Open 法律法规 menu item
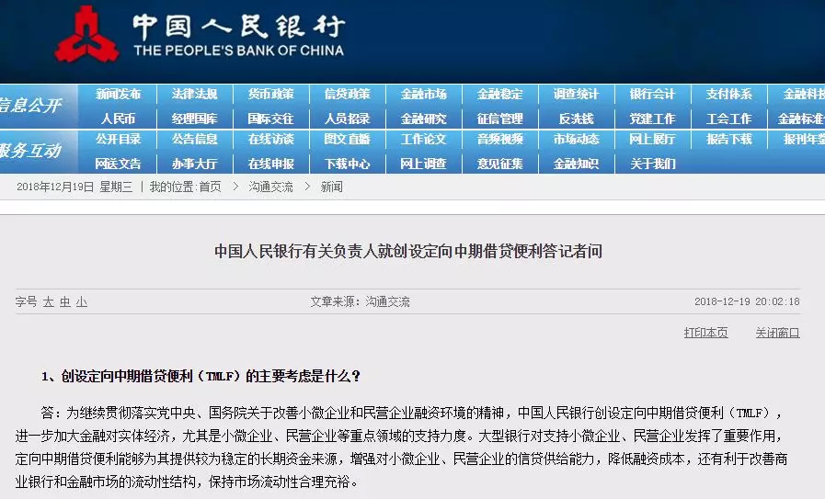The image size is (825, 499). (195, 94)
